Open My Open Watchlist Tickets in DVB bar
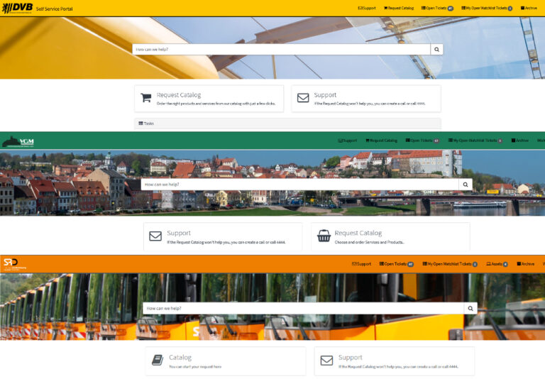545x379 pixels. click(487, 8)
